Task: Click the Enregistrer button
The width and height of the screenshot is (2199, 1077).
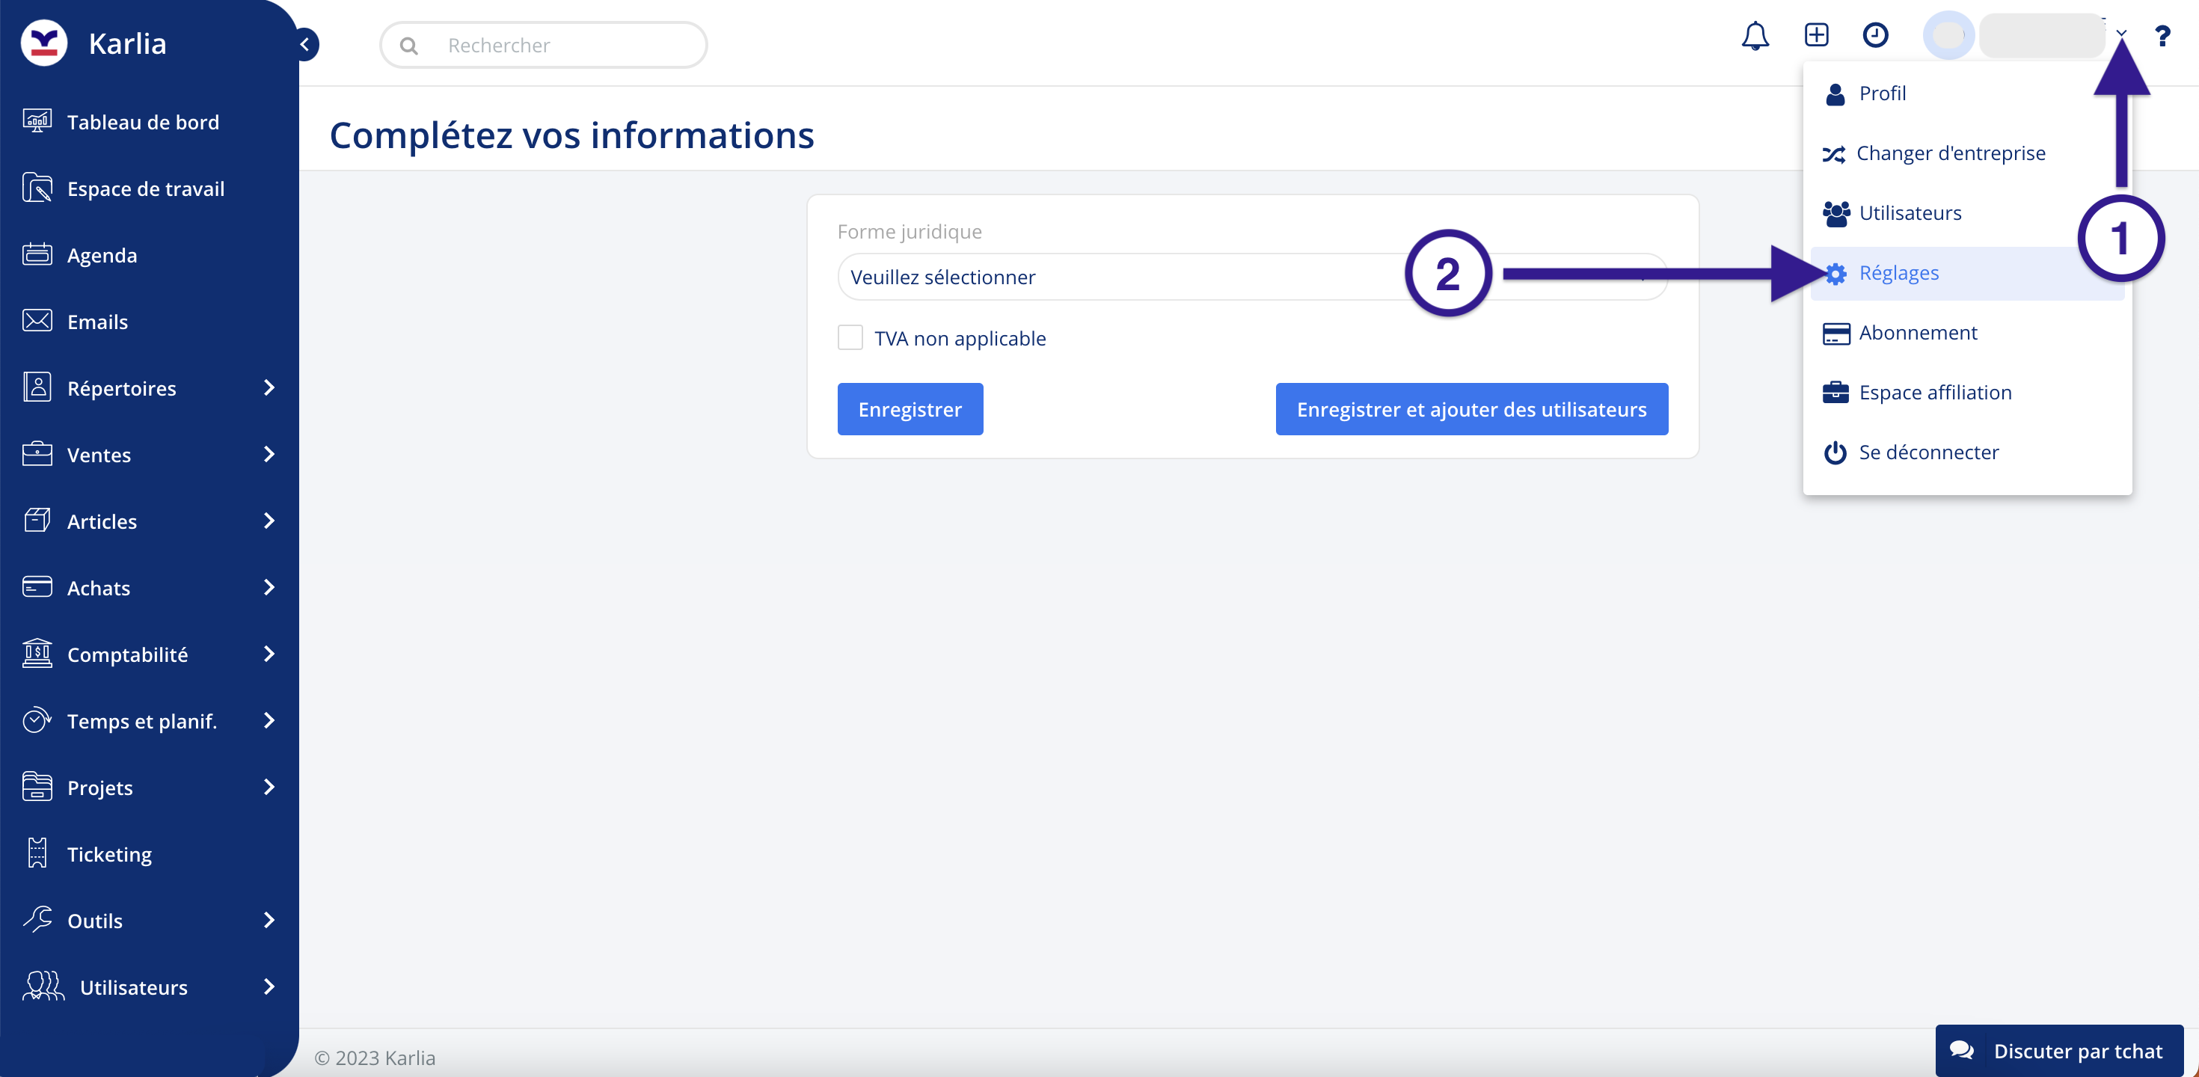Action: coord(909,410)
